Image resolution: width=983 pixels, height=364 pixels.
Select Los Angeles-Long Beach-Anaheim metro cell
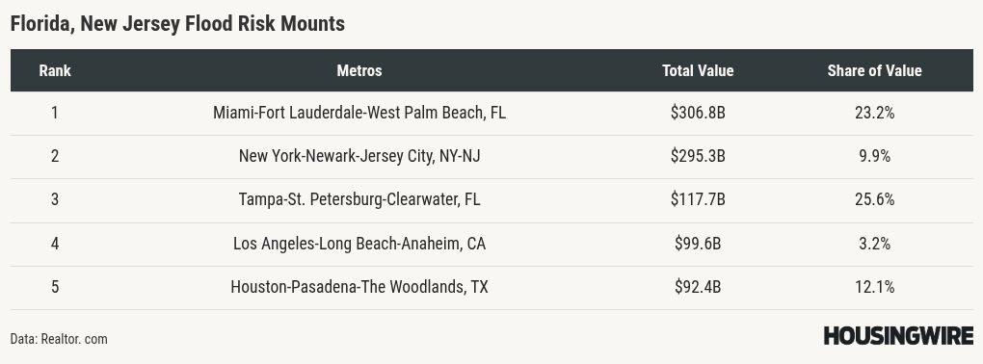[359, 244]
